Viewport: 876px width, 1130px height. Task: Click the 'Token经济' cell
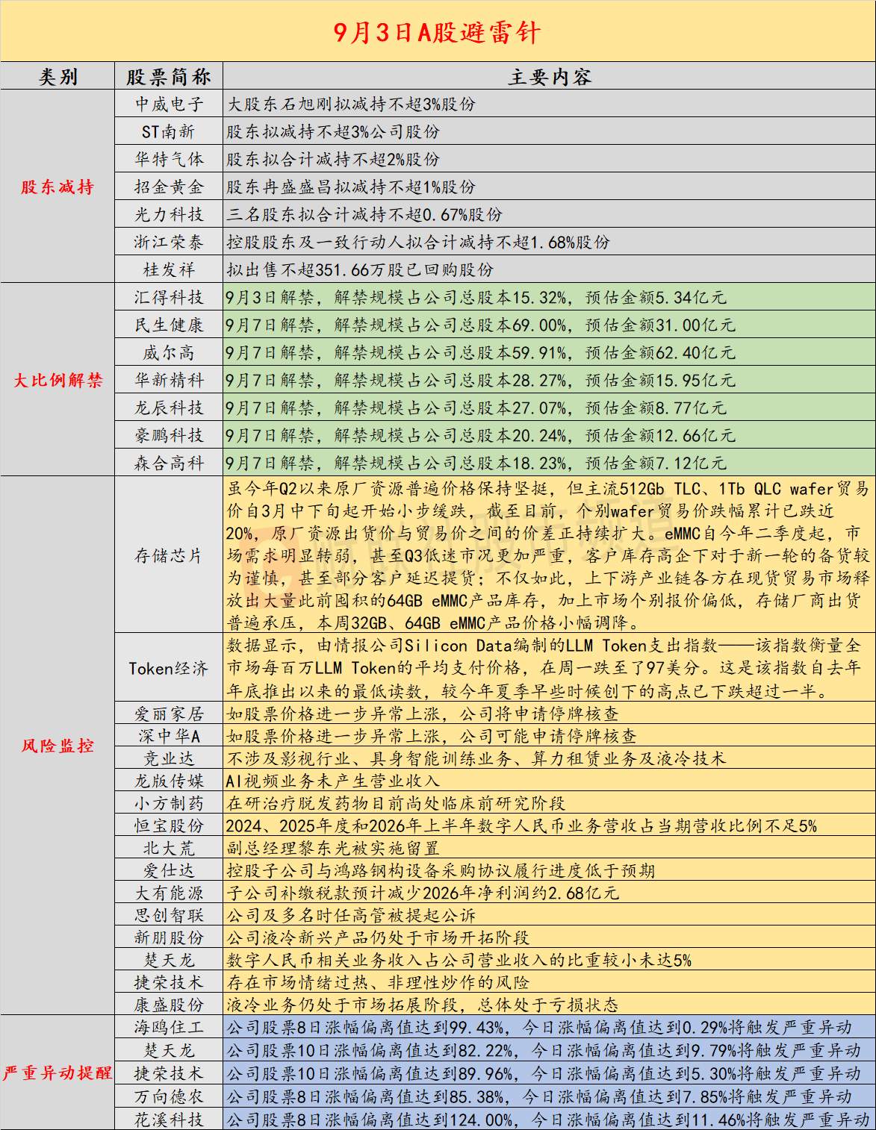169,669
